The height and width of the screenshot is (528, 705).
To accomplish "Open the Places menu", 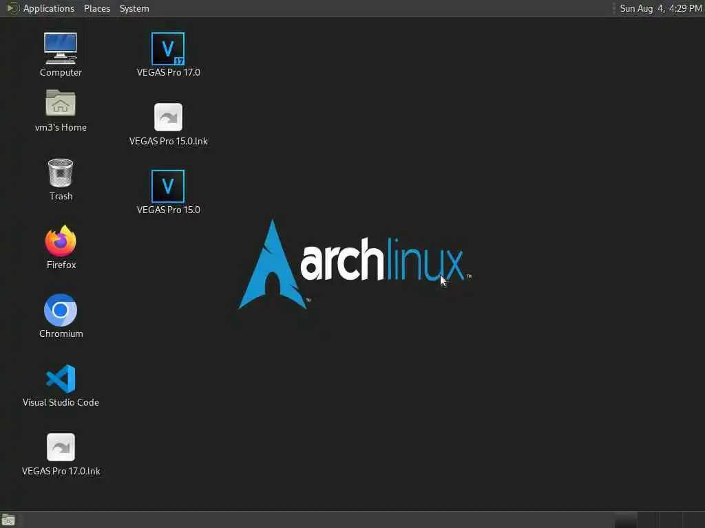I will pos(97,8).
